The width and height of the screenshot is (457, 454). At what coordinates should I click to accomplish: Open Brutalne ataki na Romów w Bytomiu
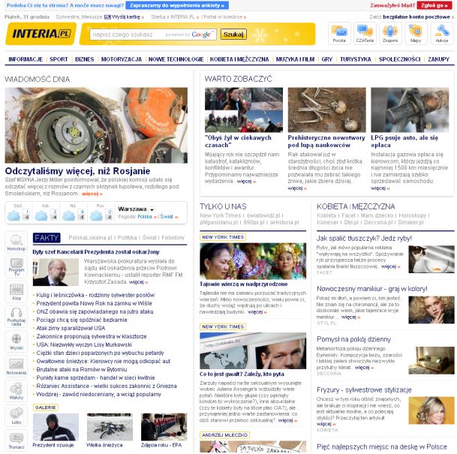[82, 369]
